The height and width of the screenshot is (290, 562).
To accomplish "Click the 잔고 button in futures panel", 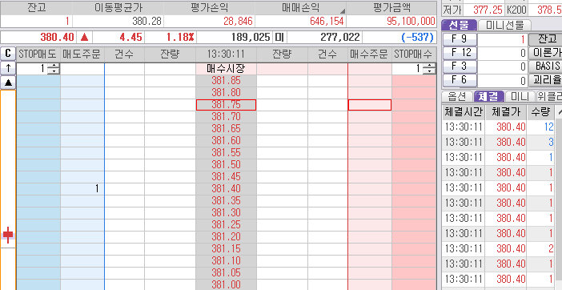I will (545, 39).
